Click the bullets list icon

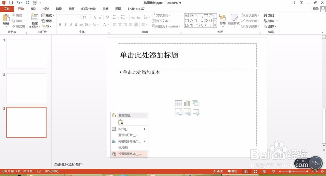tap(115, 17)
